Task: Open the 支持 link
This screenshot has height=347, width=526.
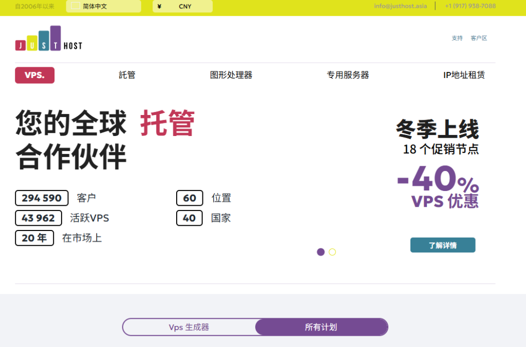Action: pos(457,38)
